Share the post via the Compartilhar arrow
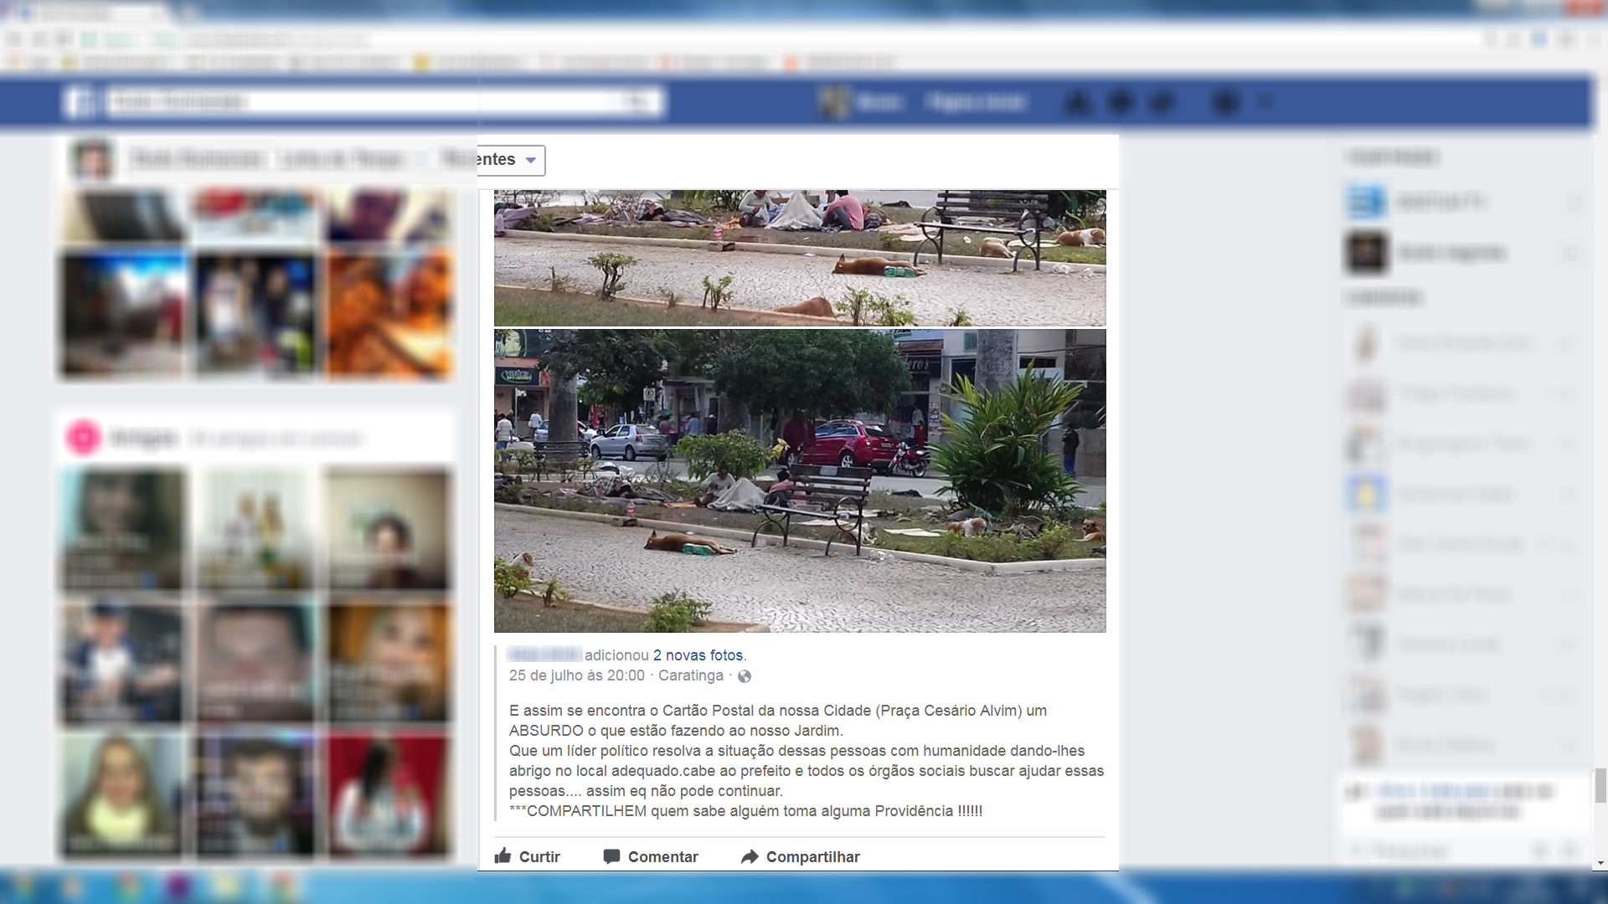The height and width of the screenshot is (904, 1608). point(750,856)
